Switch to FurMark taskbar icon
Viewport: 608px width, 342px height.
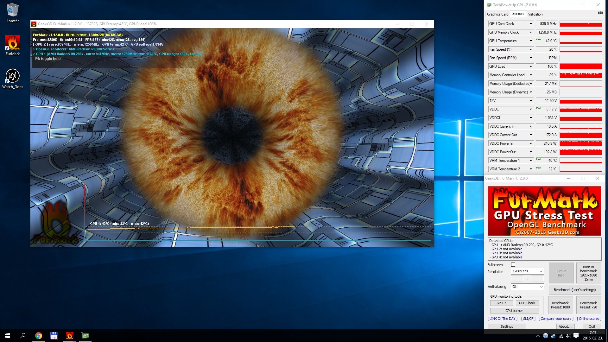tap(69, 336)
